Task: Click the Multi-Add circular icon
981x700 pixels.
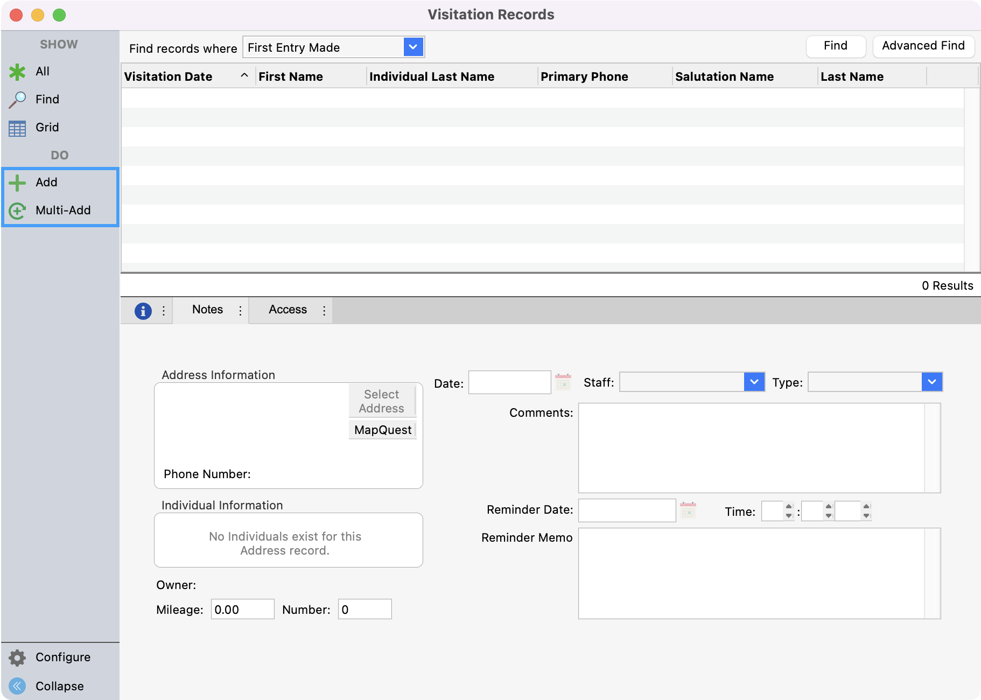Action: click(17, 211)
